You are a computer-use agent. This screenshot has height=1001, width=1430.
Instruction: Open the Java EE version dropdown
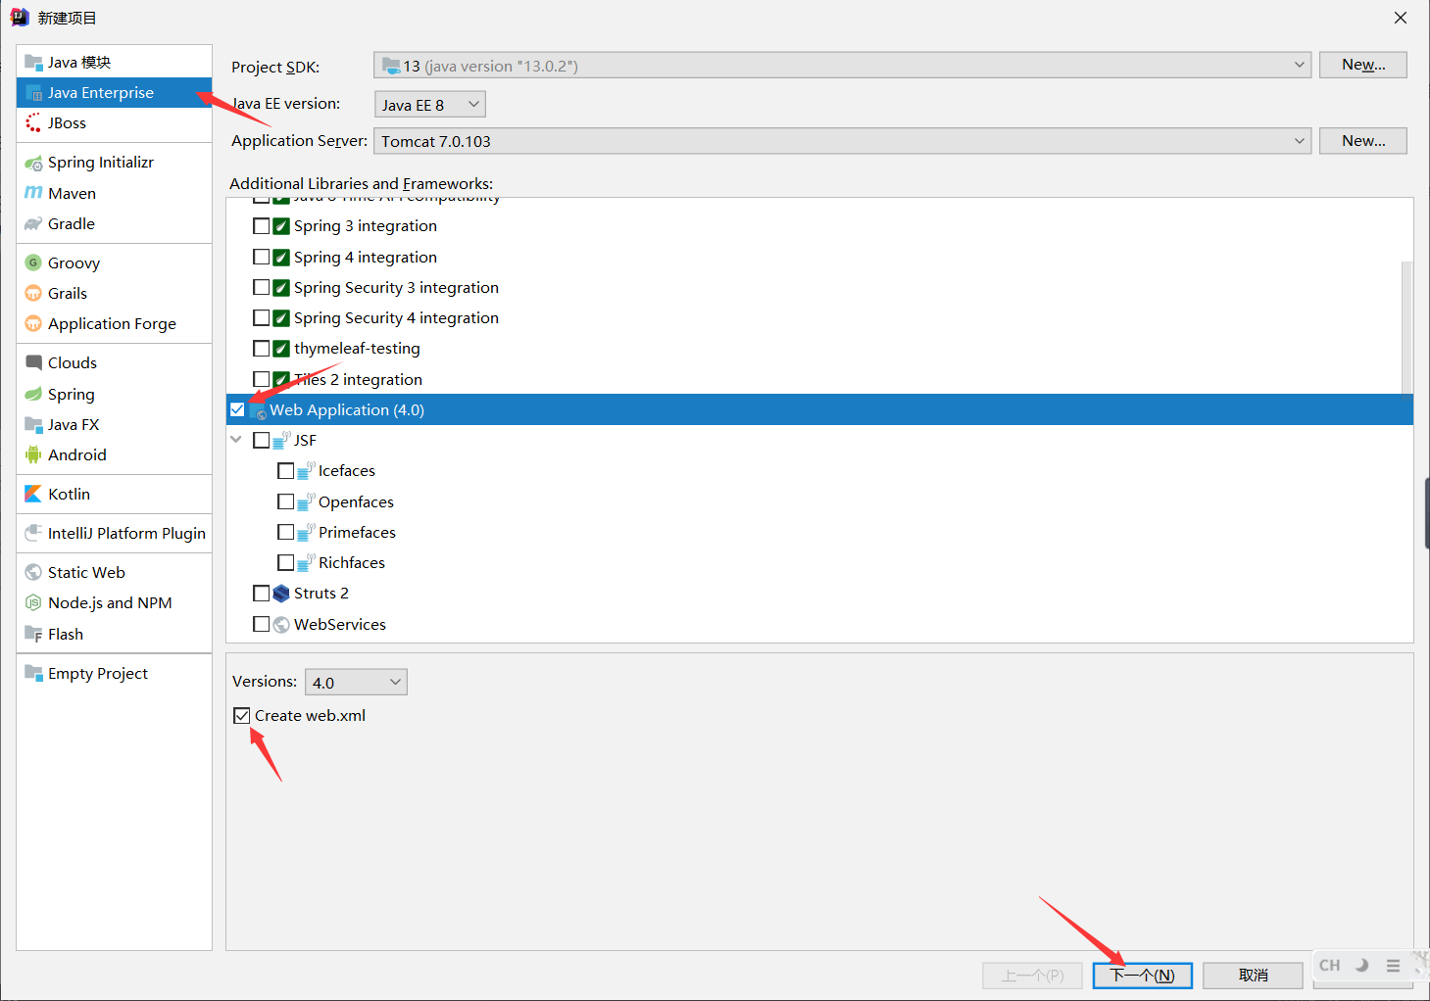(429, 104)
